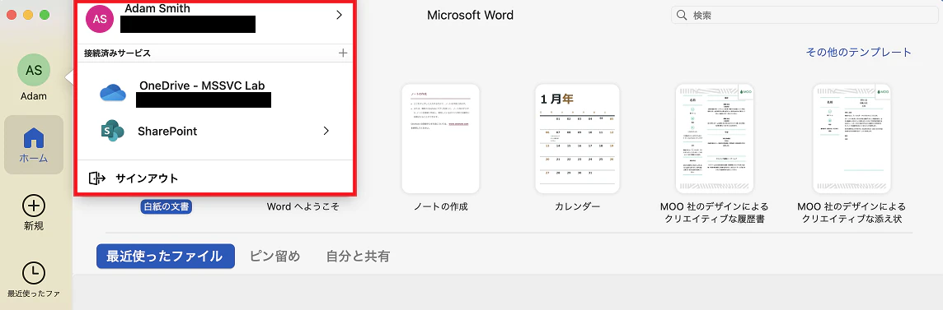This screenshot has height=310, width=943.
Task: Add a connected service with plus icon
Action: [x=343, y=53]
